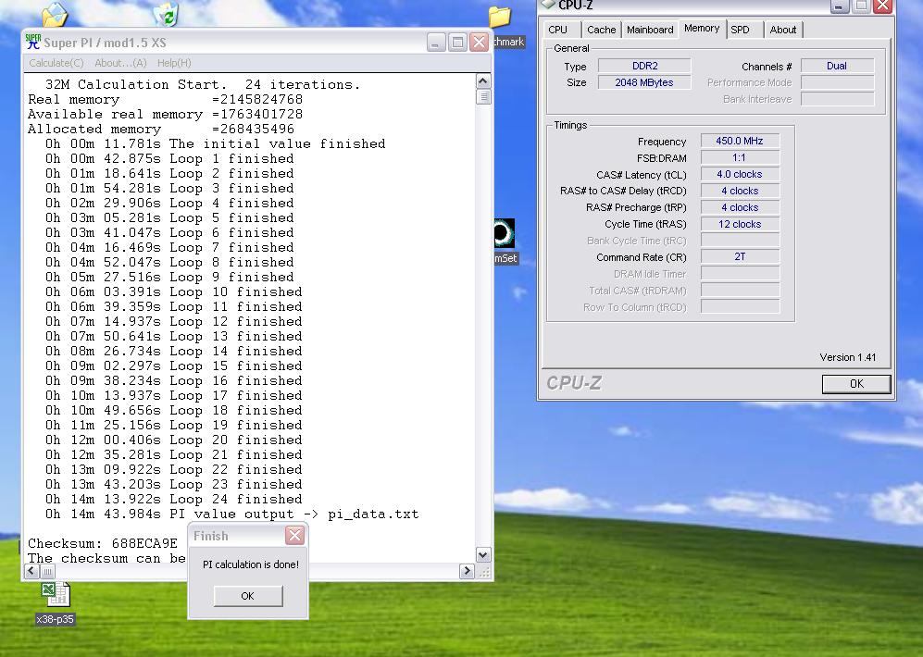Click the 'The initial value finished' line

tap(216, 144)
